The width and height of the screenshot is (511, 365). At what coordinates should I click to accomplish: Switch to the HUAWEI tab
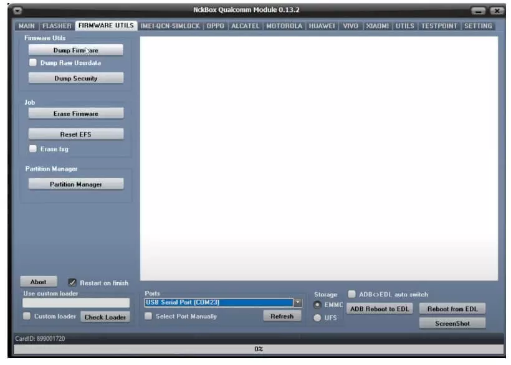coord(322,26)
